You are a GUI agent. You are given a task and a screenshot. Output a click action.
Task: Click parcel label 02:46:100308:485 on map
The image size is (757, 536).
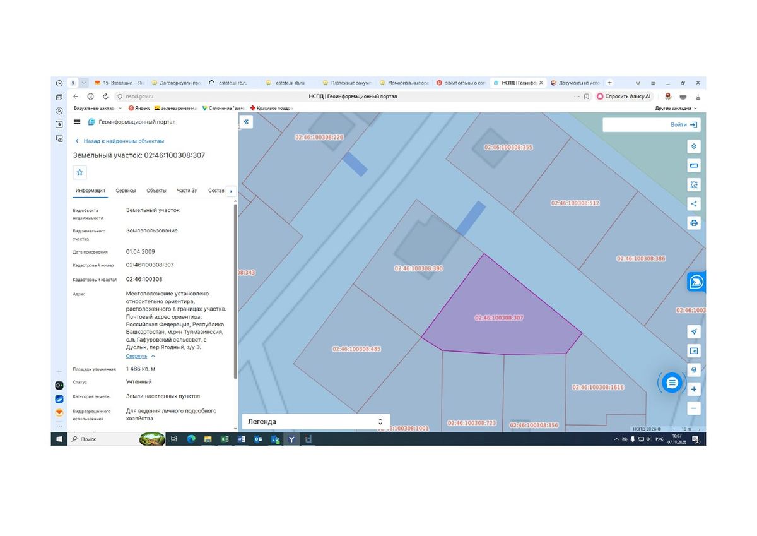click(356, 349)
